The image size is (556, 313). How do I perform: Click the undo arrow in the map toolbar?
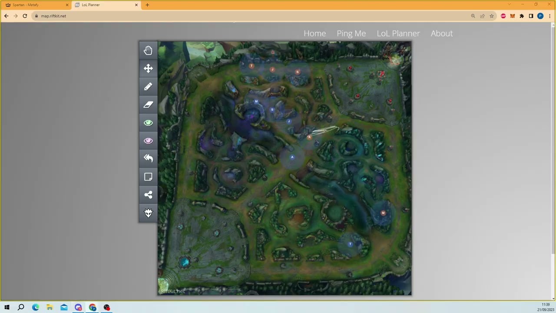coord(148,158)
